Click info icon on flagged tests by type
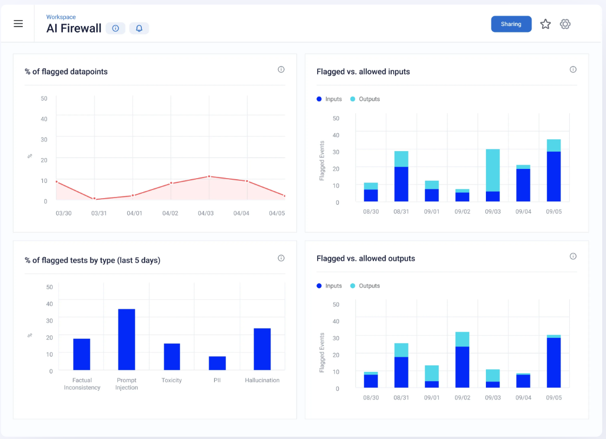 coord(281,258)
